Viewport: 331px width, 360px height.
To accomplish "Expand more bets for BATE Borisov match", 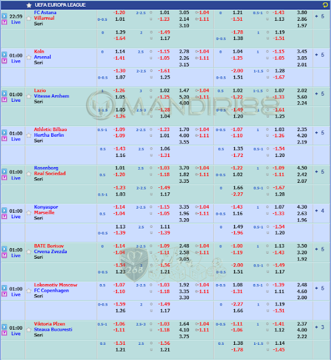I will [x=320, y=249].
